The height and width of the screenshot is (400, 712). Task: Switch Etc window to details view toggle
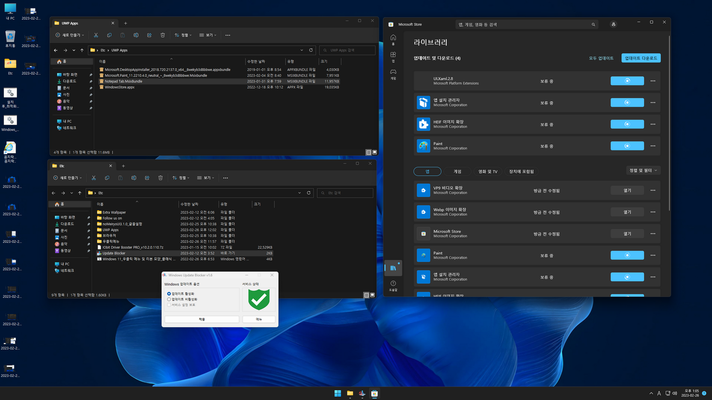366,295
